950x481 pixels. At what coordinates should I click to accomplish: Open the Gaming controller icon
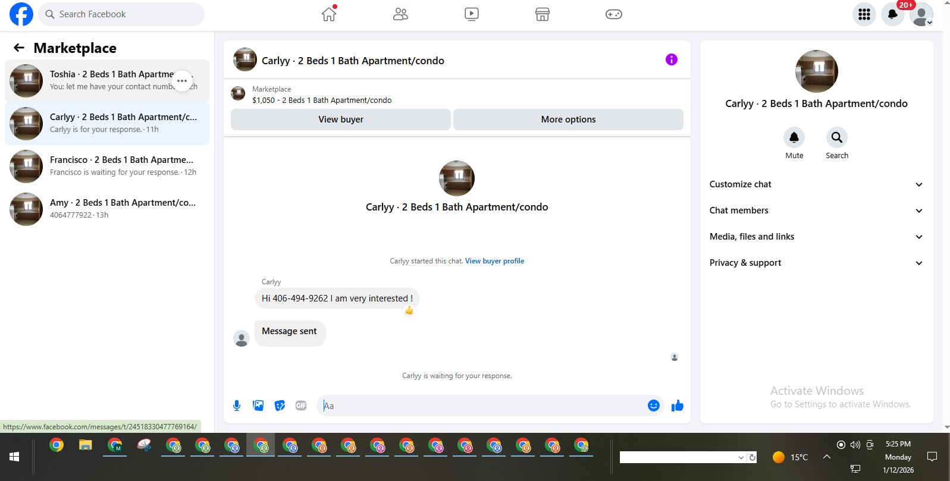(x=614, y=14)
